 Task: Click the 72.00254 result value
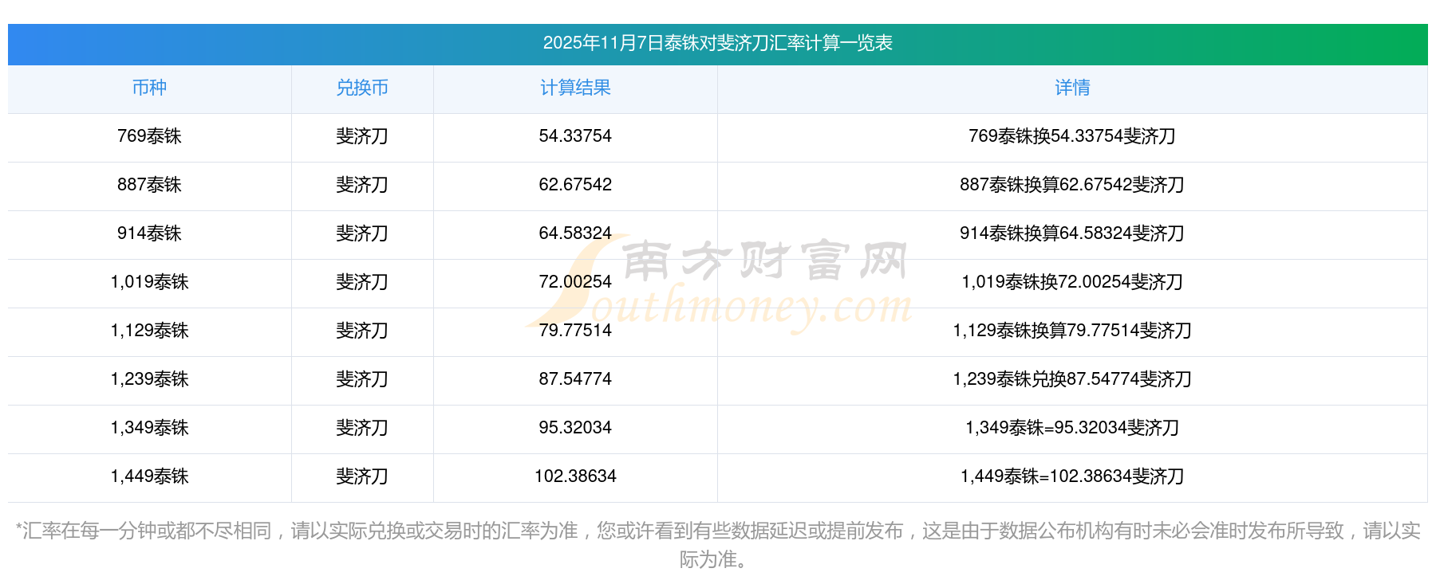tap(575, 282)
